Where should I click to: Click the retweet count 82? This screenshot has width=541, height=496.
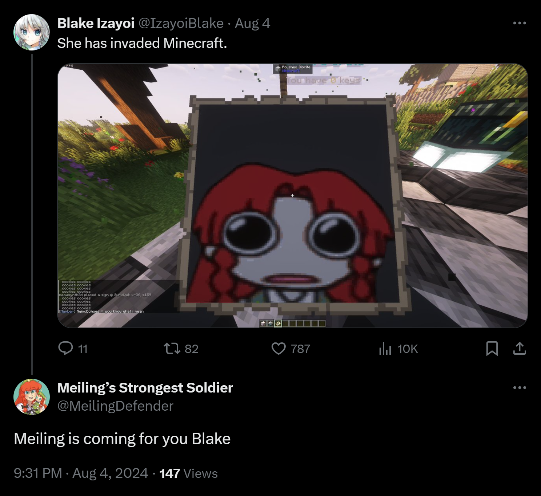click(191, 349)
